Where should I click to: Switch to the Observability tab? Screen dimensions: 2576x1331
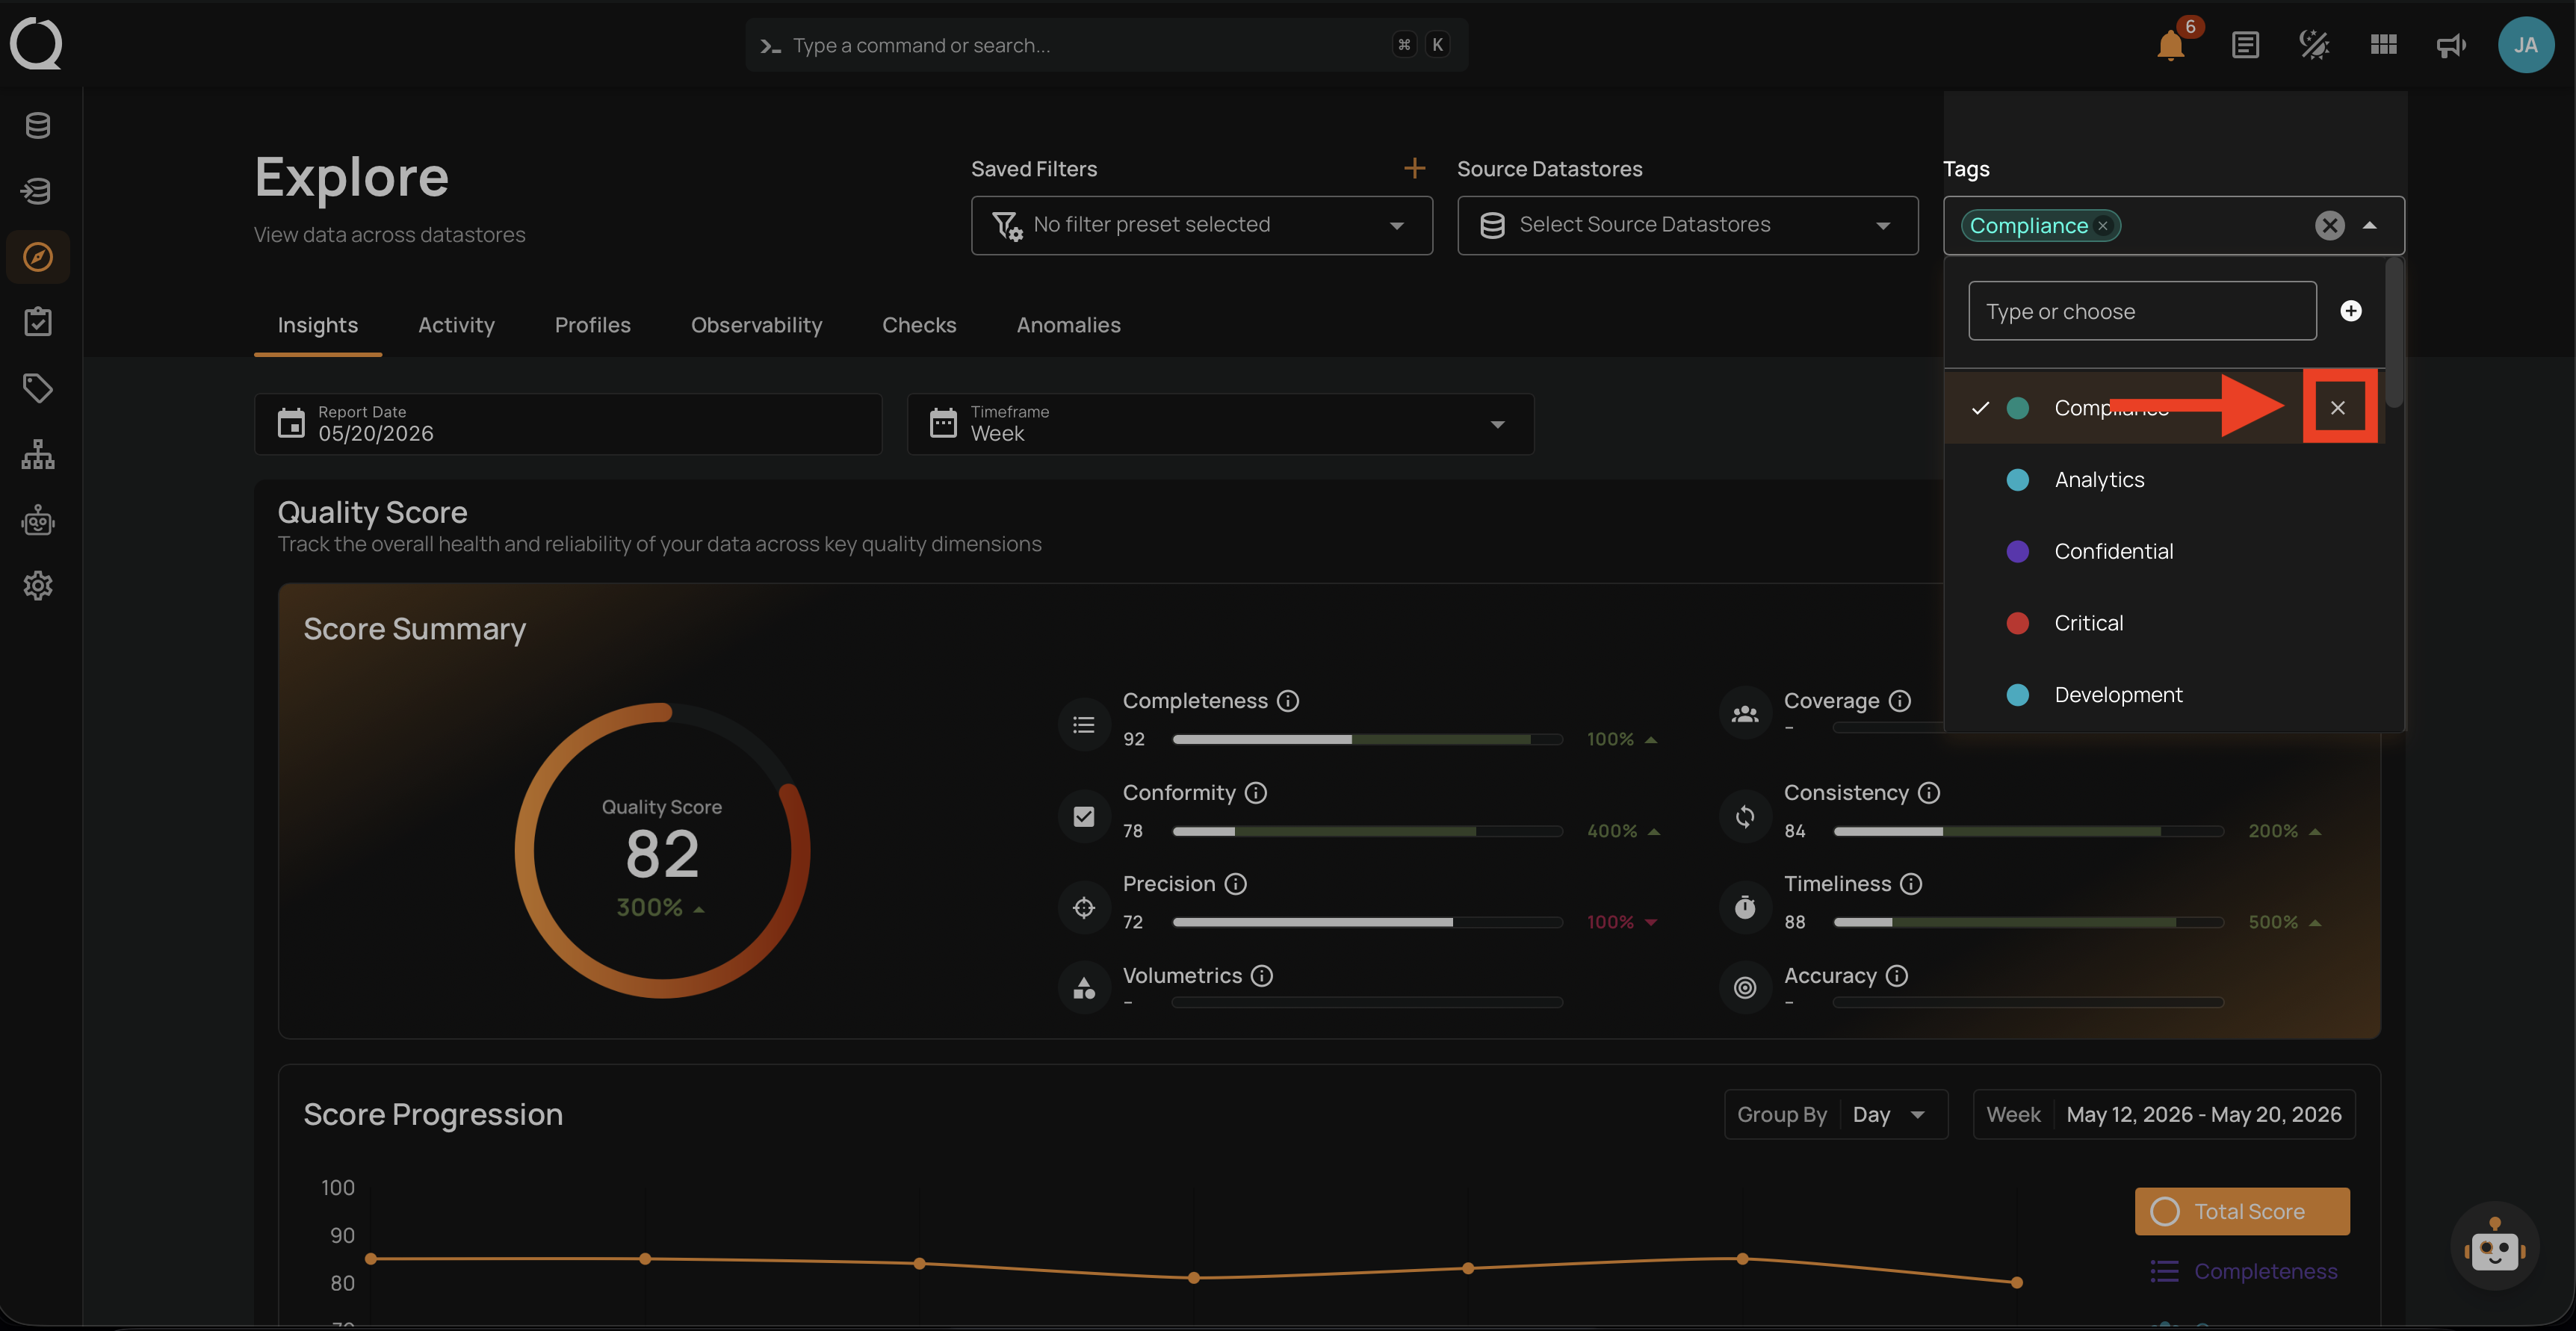(756, 325)
